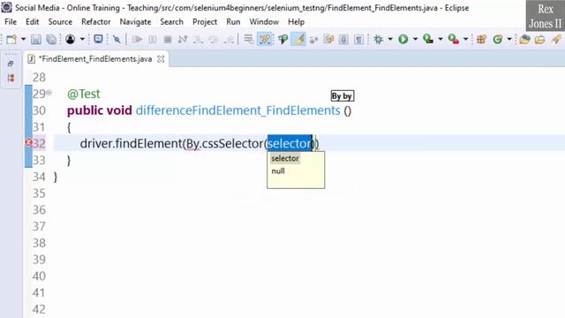The image size is (565, 318).
Task: Click the Next Annotation toolbar icon
Action: coord(313,39)
